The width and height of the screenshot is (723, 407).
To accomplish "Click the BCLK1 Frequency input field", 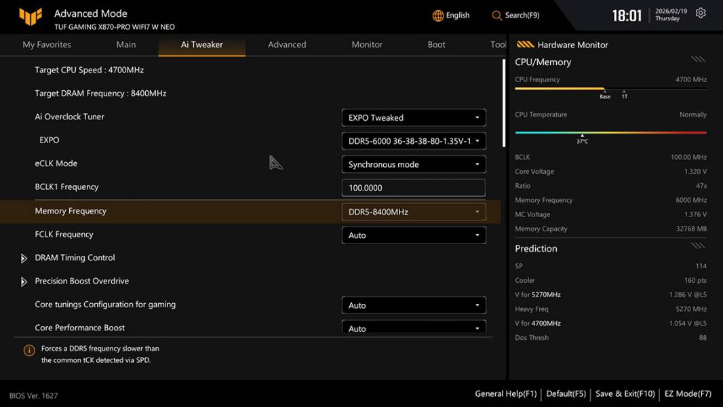I will (413, 188).
